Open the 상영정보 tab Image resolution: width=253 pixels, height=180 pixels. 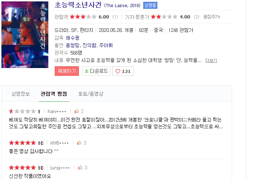pos(21,94)
